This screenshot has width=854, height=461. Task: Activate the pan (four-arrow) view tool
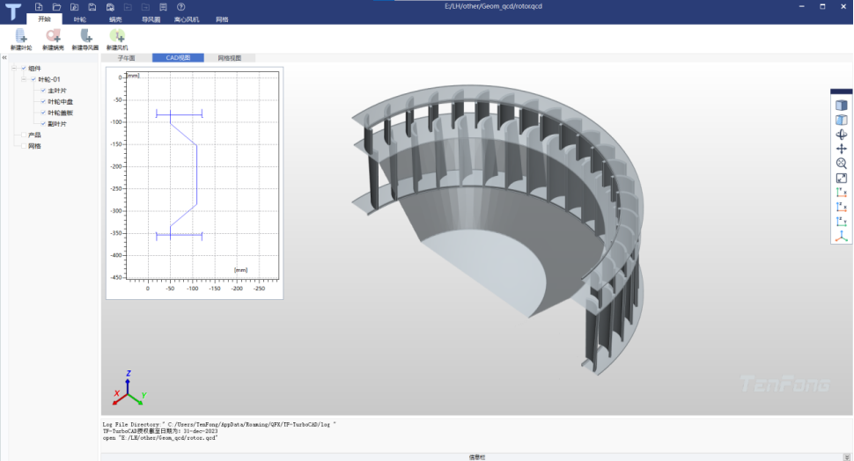pyautogui.click(x=842, y=149)
